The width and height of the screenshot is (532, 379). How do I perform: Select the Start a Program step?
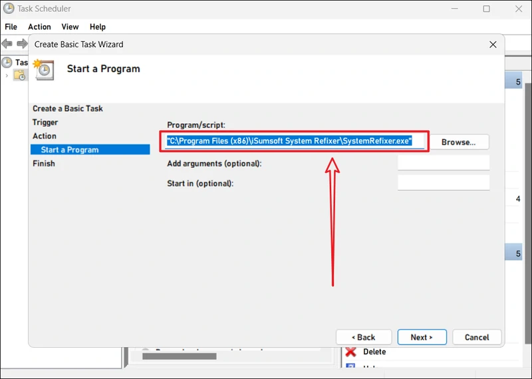[90, 150]
